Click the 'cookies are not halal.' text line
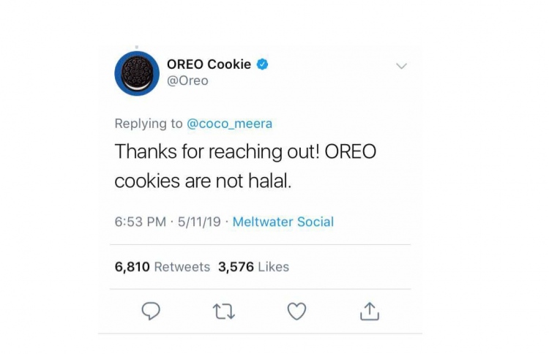Viewport: 549px width, 354px height. tap(203, 181)
